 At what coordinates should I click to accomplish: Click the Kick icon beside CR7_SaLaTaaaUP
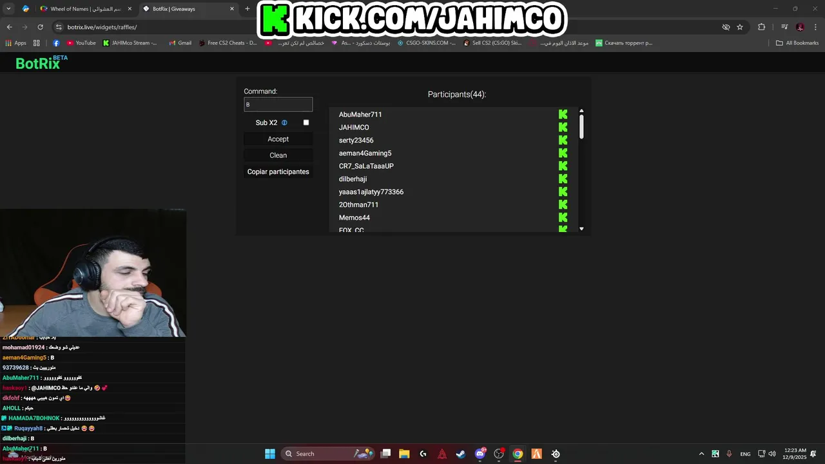[563, 166]
